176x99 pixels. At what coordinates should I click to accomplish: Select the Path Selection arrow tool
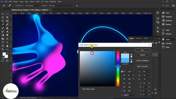[x=7, y=42]
